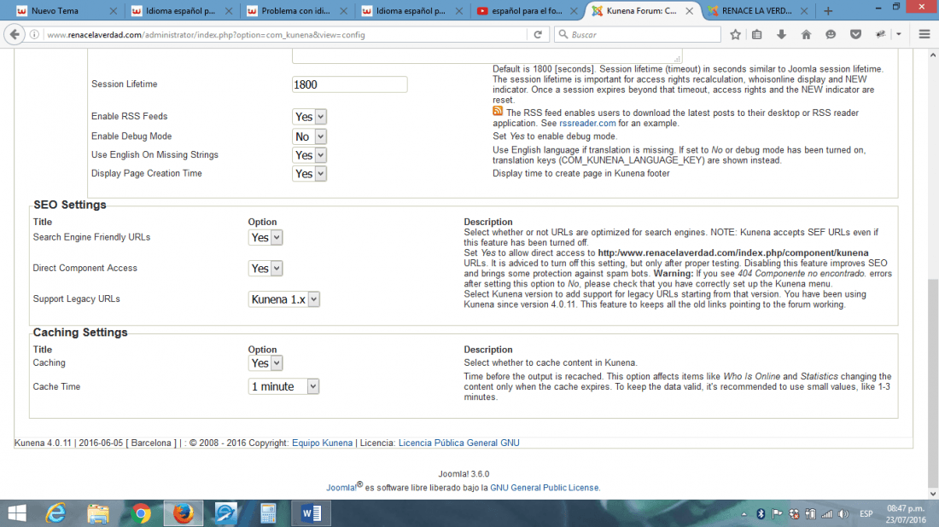
Task: Click the Pocket icon in toolbar
Action: coord(855,35)
